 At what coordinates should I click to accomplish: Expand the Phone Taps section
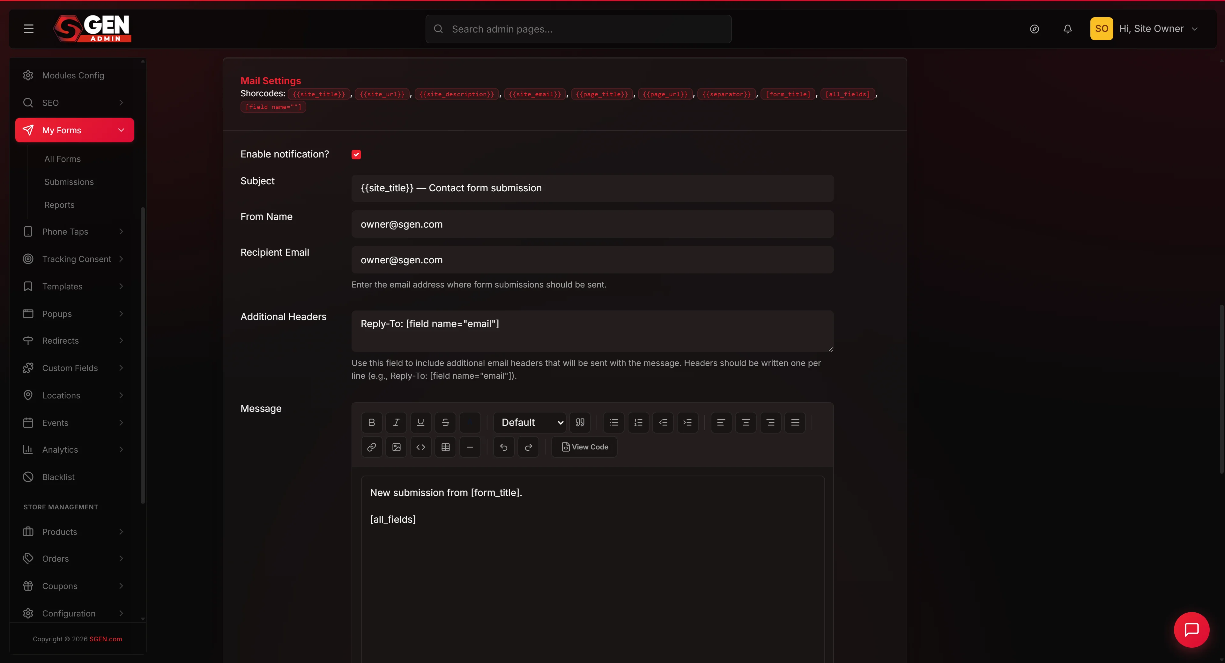(x=75, y=231)
